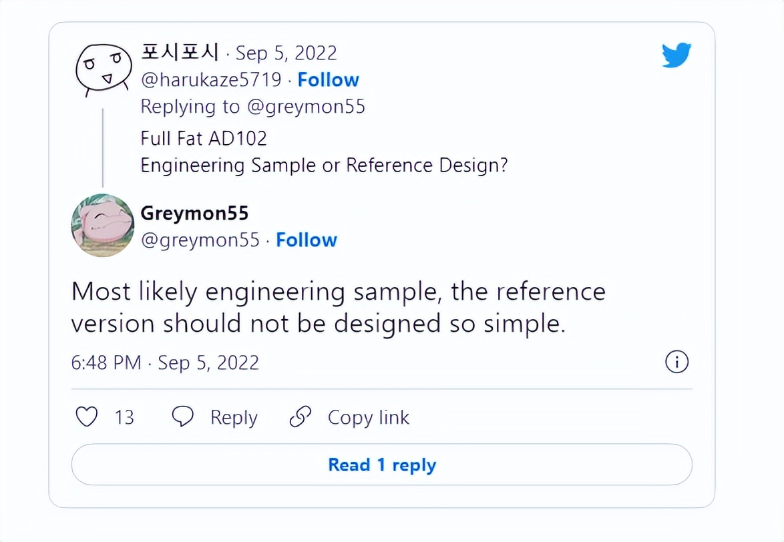Click the Twitter bird logo
Screen dimensions: 784x542
pos(676,55)
